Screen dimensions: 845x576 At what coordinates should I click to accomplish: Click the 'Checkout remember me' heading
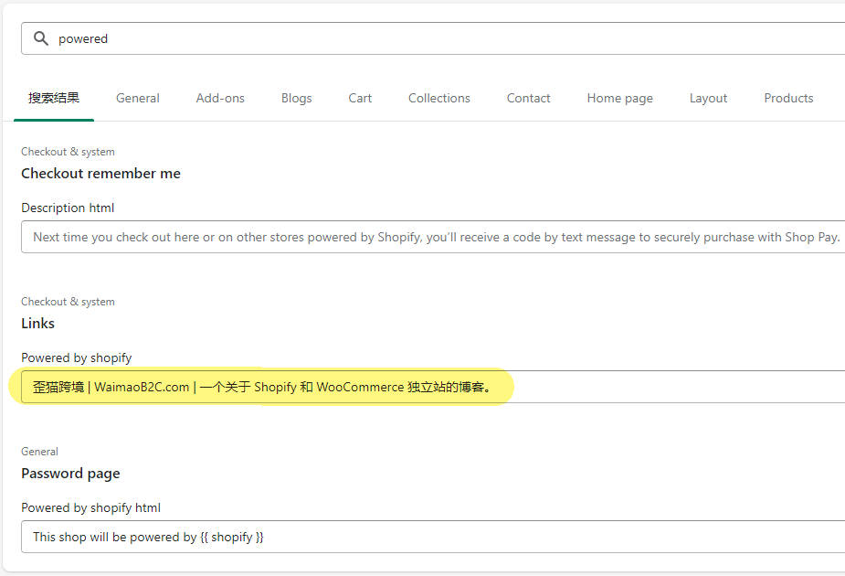click(100, 173)
